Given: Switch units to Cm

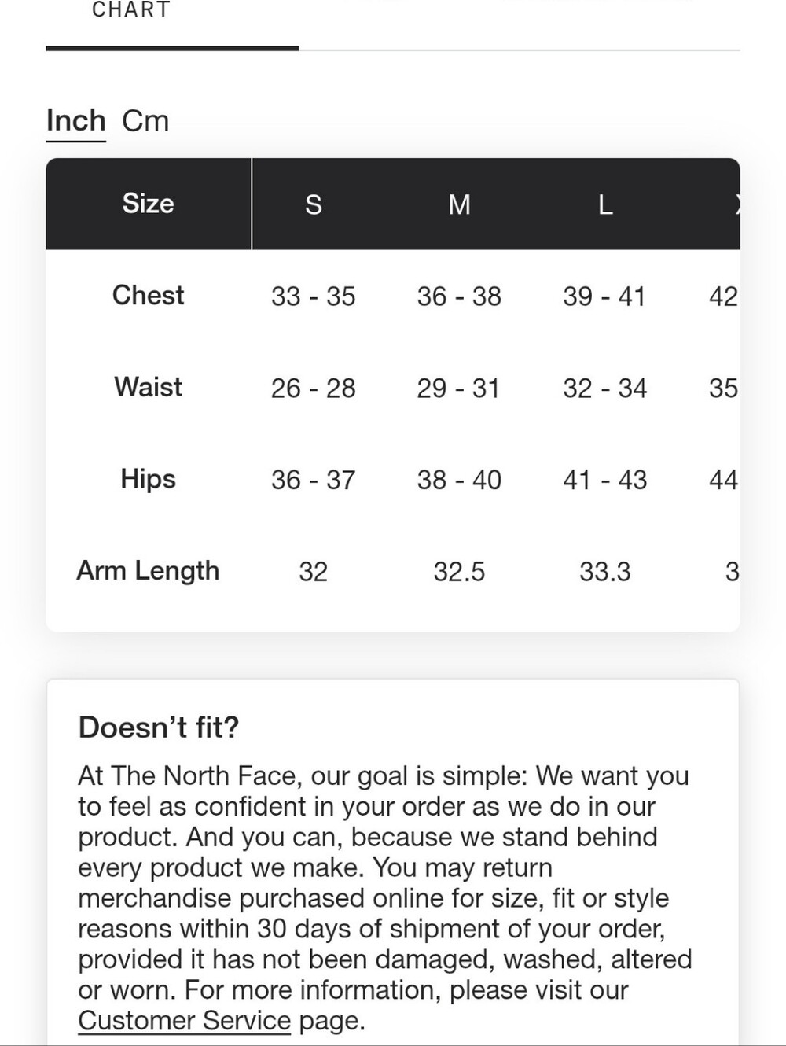Looking at the screenshot, I should [x=145, y=121].
